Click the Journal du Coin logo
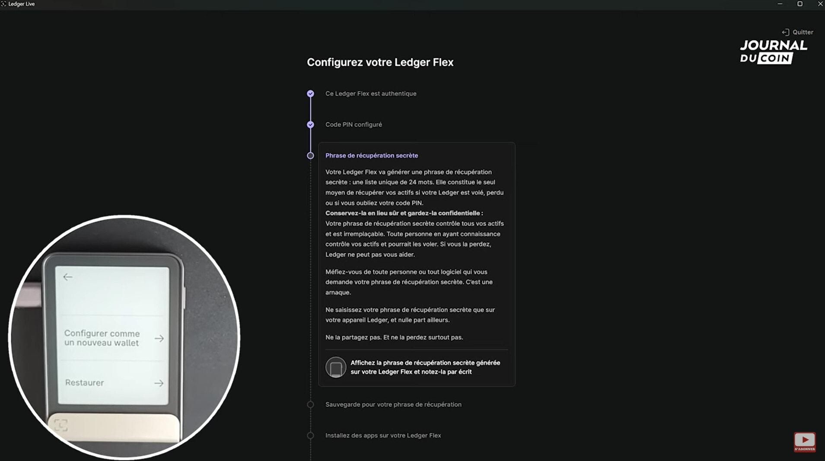The height and width of the screenshot is (461, 825). coord(773,52)
